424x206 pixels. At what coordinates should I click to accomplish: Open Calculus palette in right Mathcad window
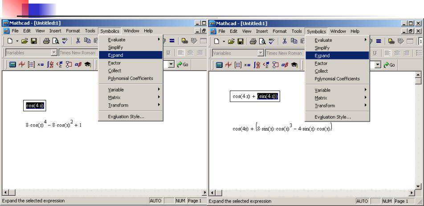tap(257, 65)
